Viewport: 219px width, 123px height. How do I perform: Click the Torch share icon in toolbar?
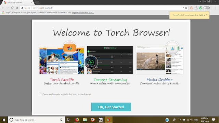(x=191, y=8)
